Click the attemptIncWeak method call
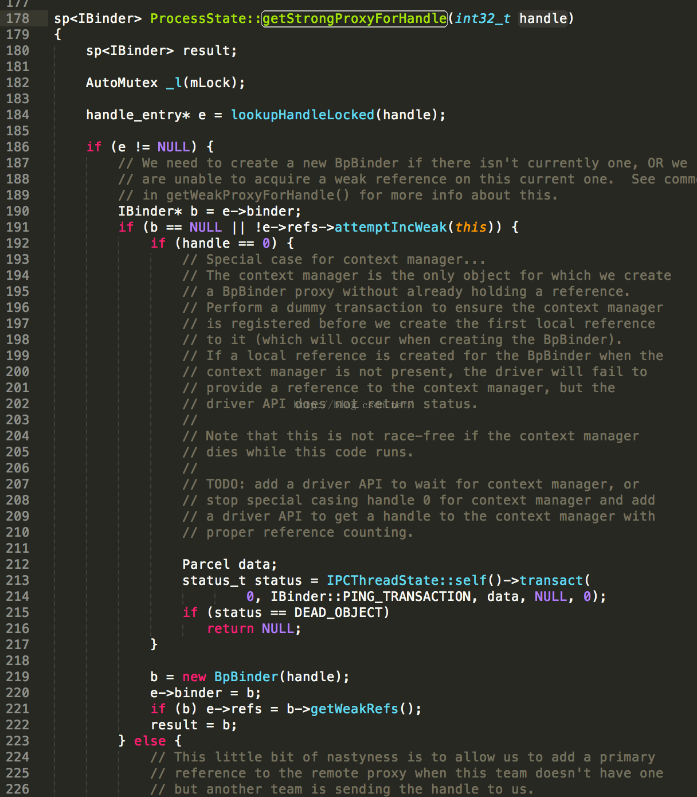697x797 pixels. tap(390, 227)
